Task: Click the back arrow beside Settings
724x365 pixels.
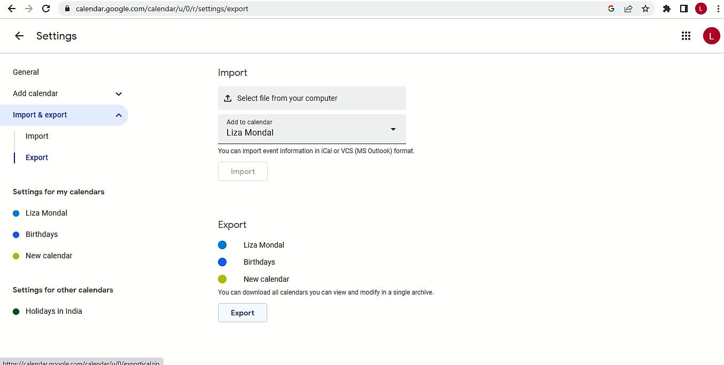Action: click(19, 36)
